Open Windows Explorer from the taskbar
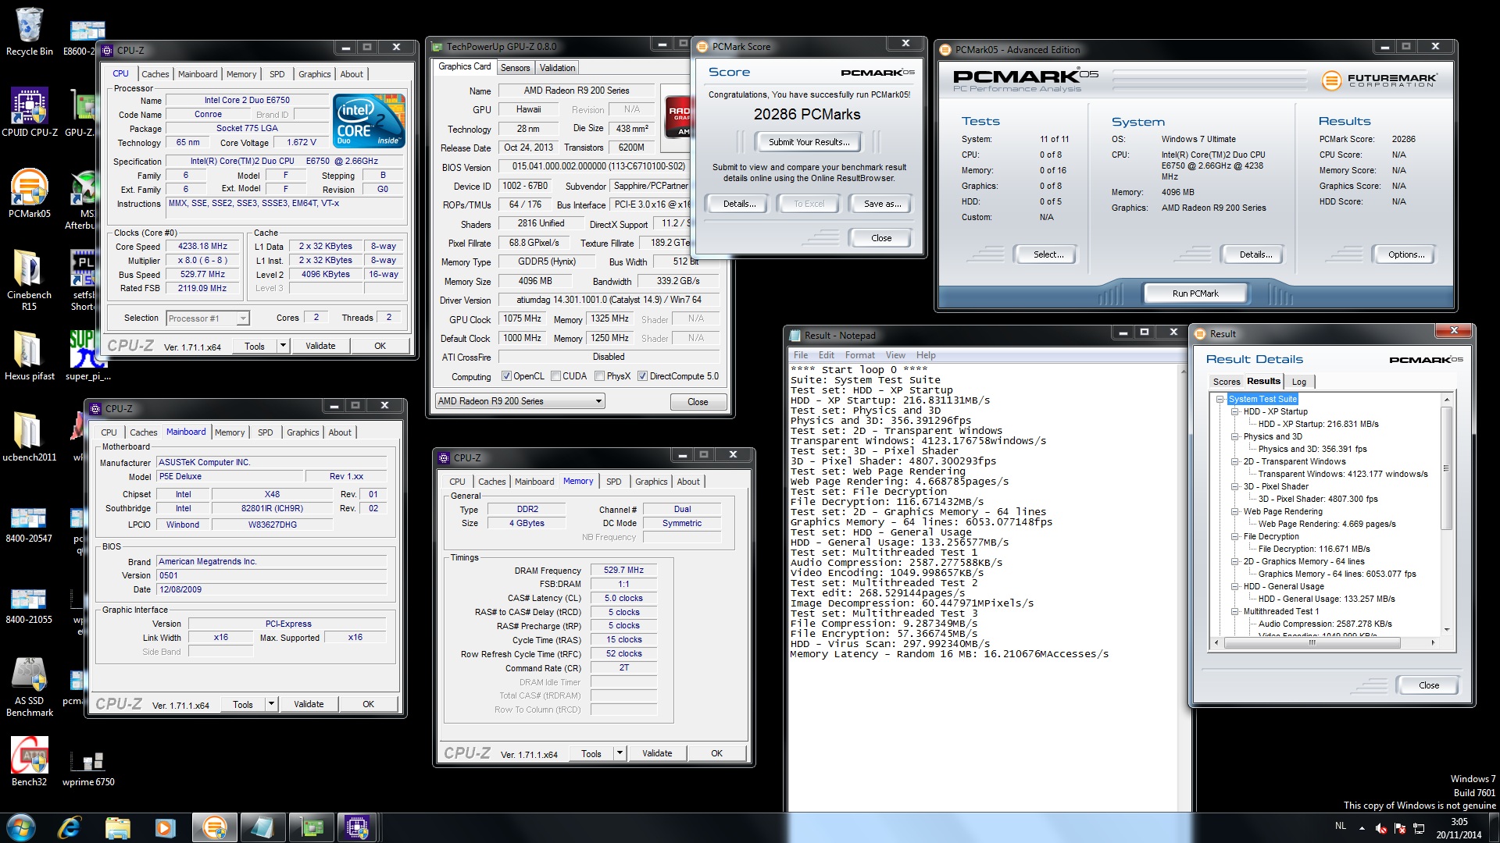1500x843 pixels. pyautogui.click(x=117, y=827)
